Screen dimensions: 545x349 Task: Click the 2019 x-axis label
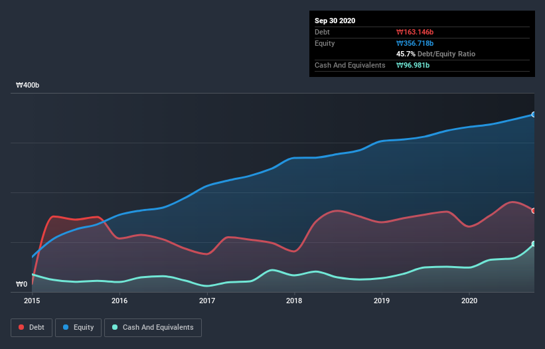pos(382,301)
